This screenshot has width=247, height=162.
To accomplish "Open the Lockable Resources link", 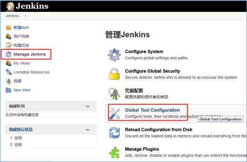I will click(x=32, y=72).
